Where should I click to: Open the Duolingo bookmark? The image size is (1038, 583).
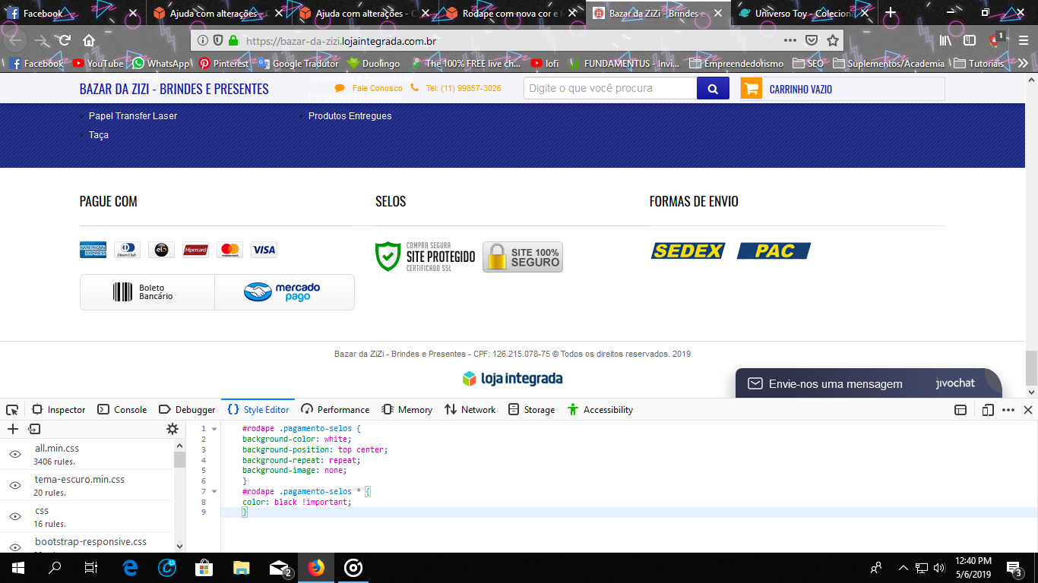pyautogui.click(x=373, y=64)
